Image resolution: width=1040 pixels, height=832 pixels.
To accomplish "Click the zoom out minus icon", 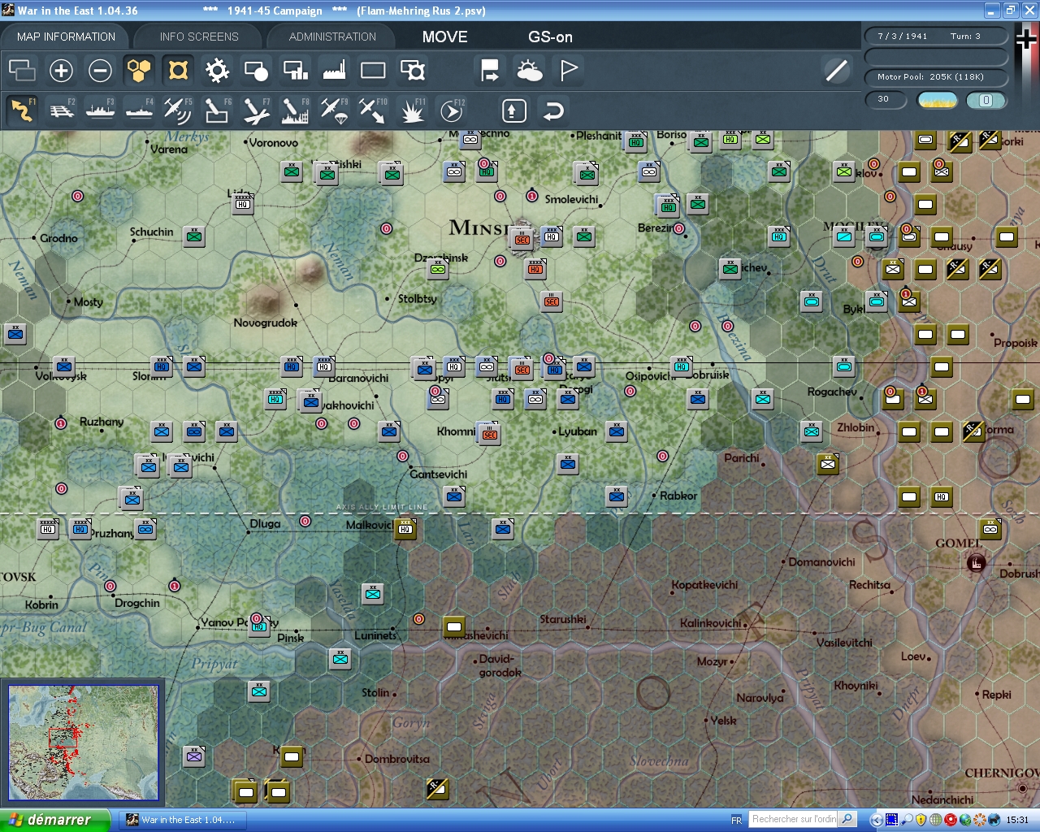I will coord(100,71).
